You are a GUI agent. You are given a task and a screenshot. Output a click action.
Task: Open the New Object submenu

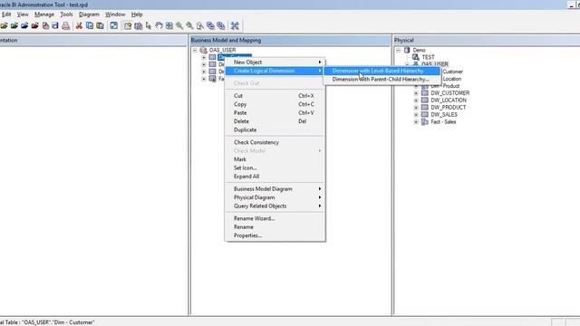pos(275,62)
